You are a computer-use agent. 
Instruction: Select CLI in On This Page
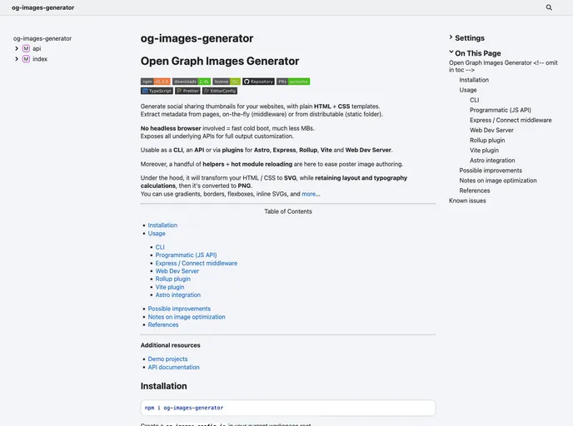pos(475,100)
